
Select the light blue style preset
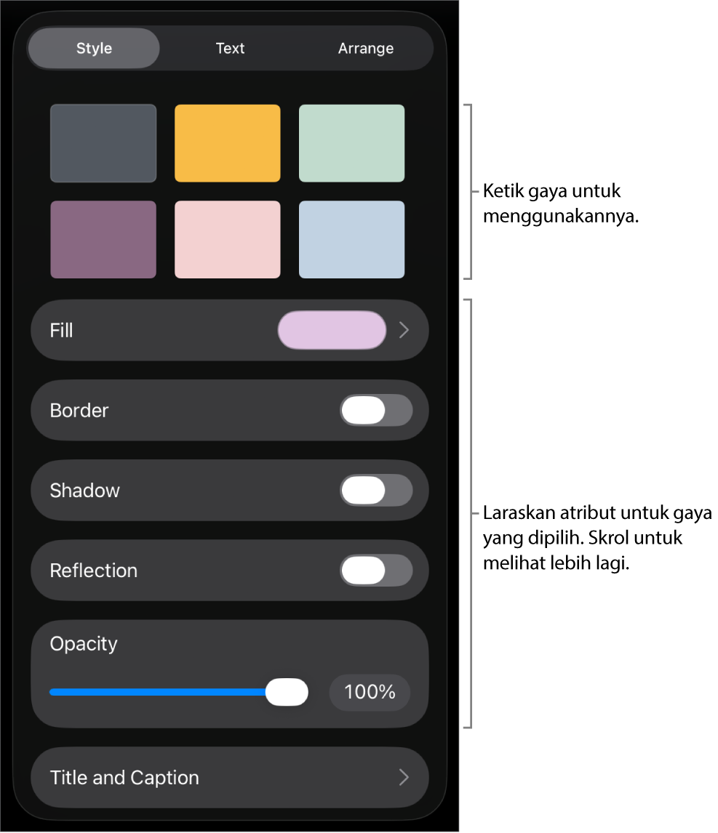click(351, 239)
